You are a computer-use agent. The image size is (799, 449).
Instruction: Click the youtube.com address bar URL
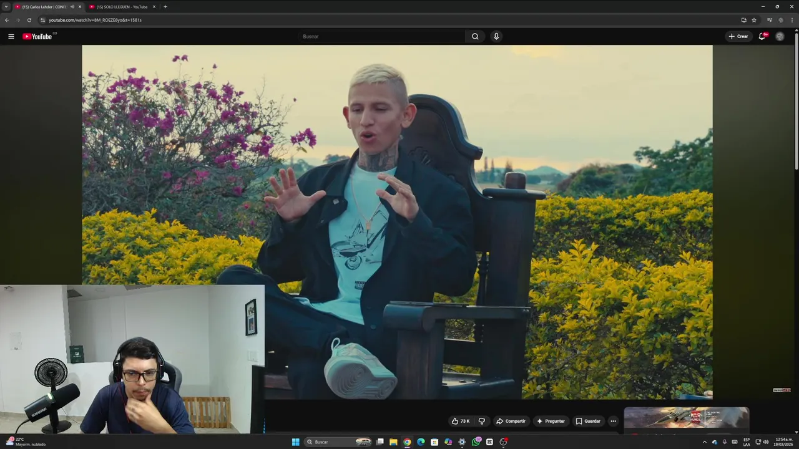pos(96,20)
